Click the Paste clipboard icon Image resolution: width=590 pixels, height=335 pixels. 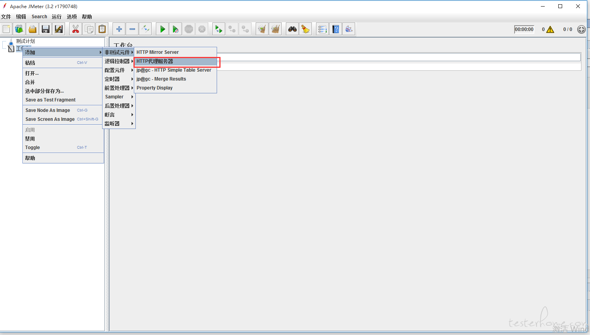102,29
